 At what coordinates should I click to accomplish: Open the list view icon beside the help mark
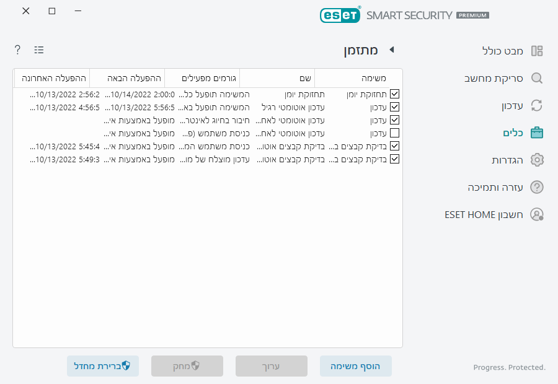pyautogui.click(x=38, y=50)
